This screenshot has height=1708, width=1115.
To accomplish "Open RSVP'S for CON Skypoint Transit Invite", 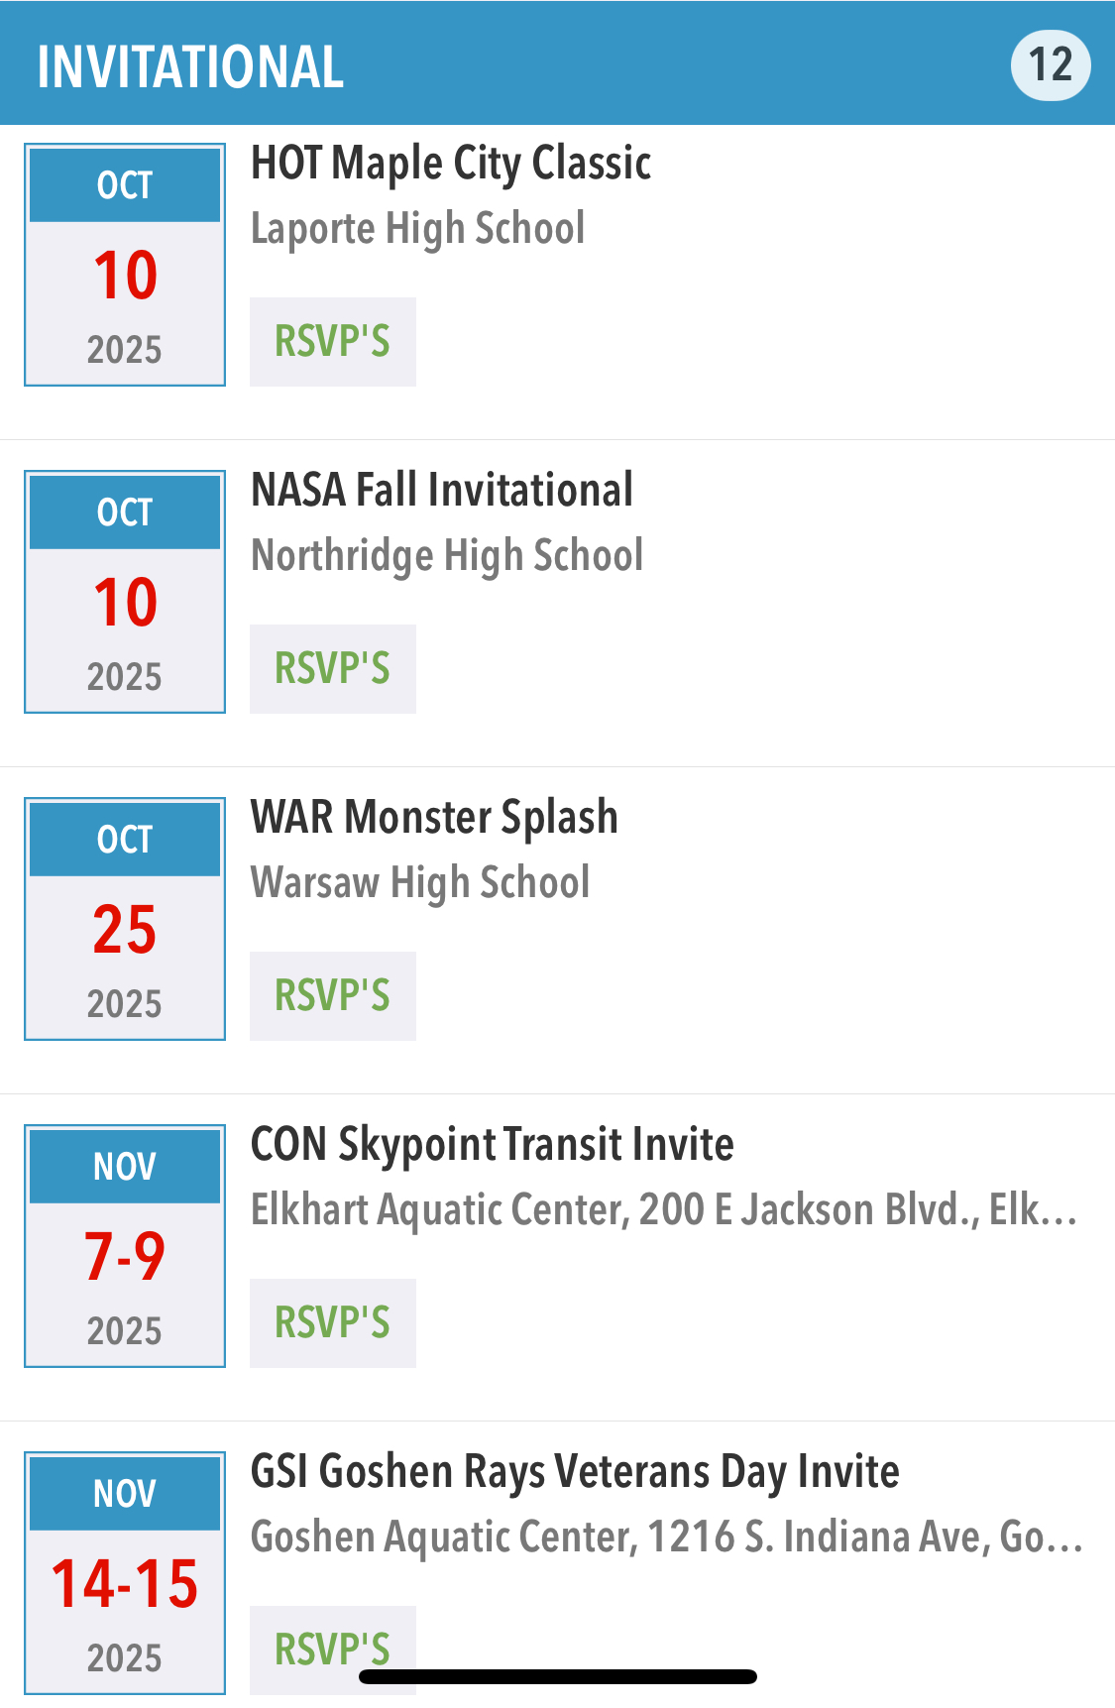I will coord(333,1323).
